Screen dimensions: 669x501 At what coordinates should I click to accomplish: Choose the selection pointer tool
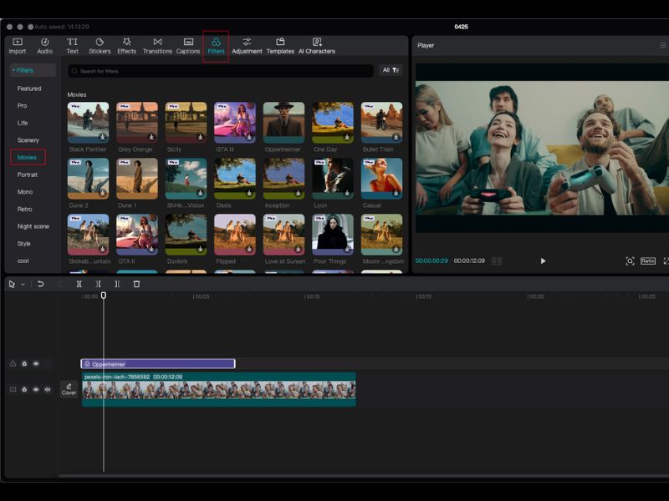12,284
